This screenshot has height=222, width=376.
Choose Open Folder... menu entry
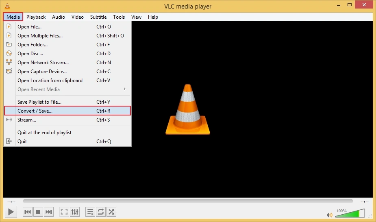pyautogui.click(x=67, y=45)
